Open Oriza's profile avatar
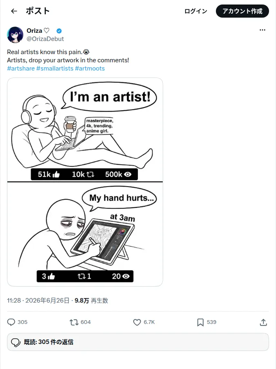The height and width of the screenshot is (369, 276). tap(15, 34)
